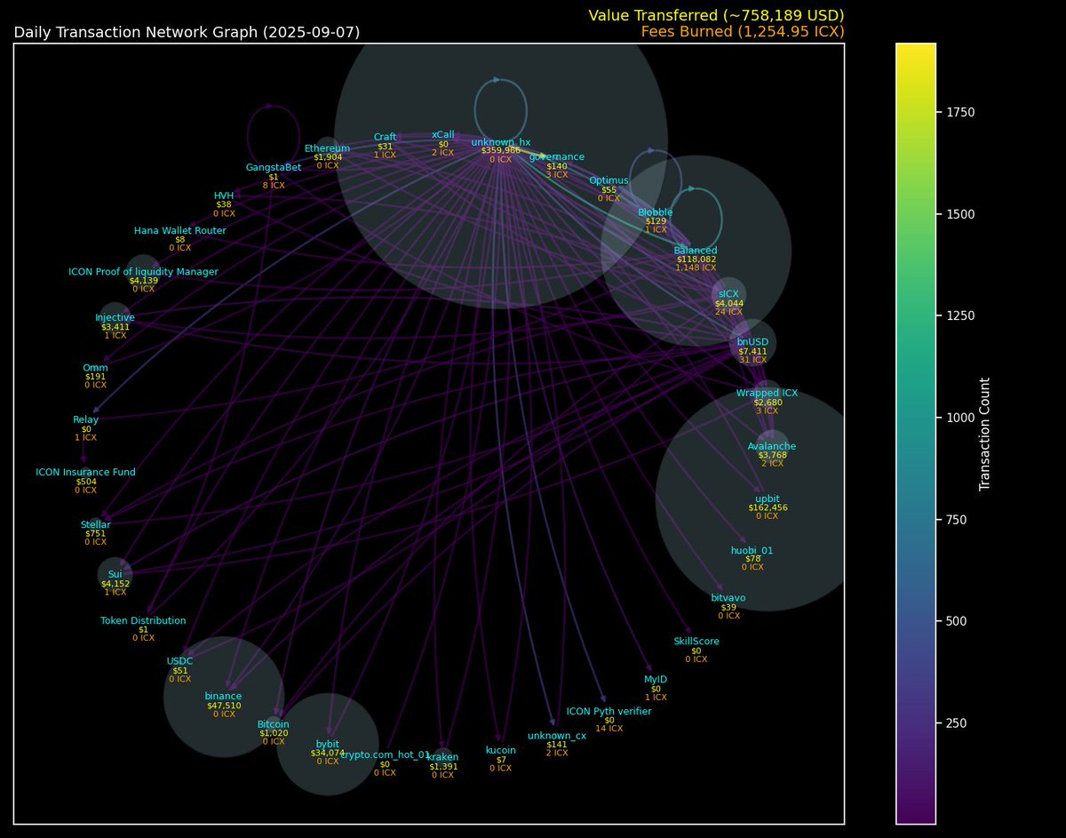Click the 'bybit' node label

328,744
